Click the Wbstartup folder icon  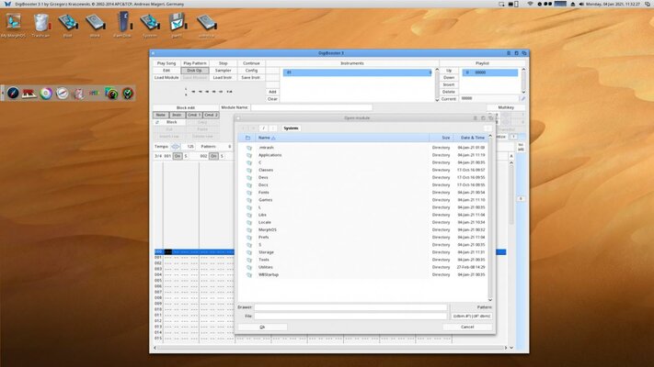[249, 275]
